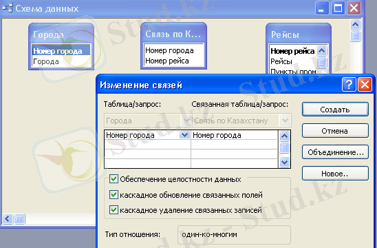Click the Схема данных window icon
Image resolution: width=377 pixels, height=248 pixels.
[x=8, y=8]
